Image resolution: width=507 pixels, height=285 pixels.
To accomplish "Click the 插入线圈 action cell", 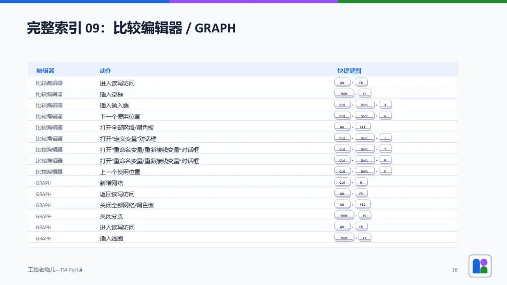I will point(111,238).
